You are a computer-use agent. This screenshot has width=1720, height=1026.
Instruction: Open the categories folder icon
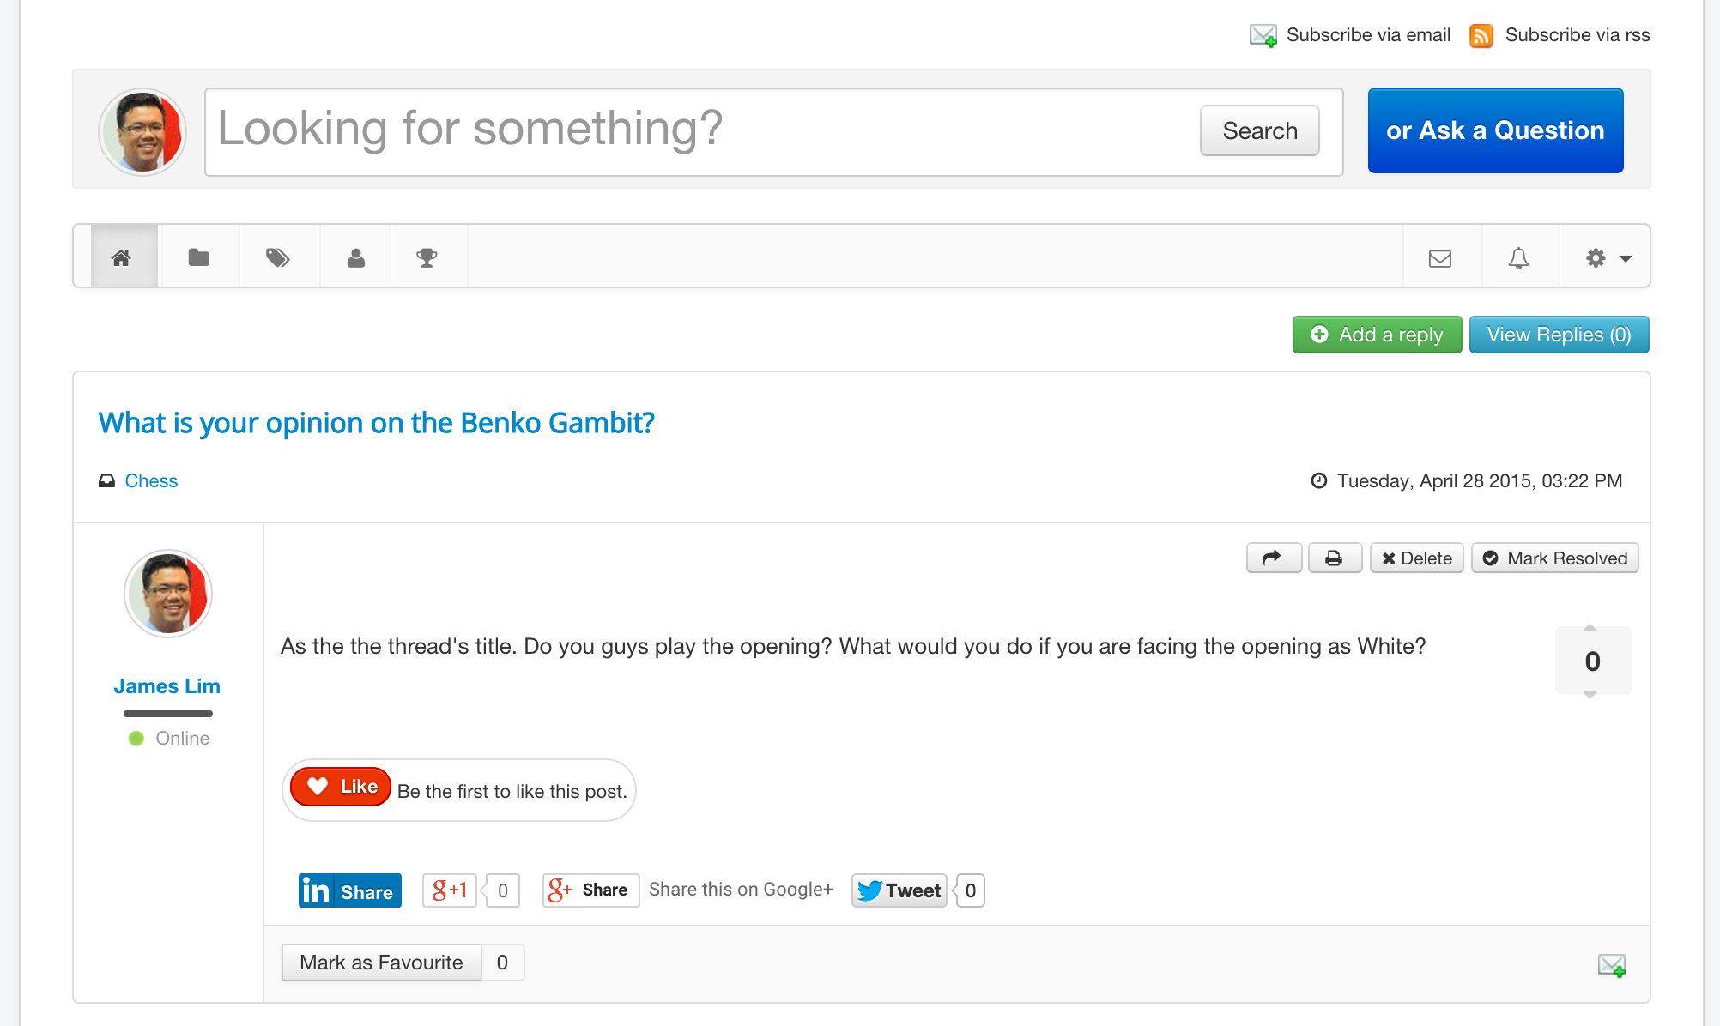(x=199, y=257)
